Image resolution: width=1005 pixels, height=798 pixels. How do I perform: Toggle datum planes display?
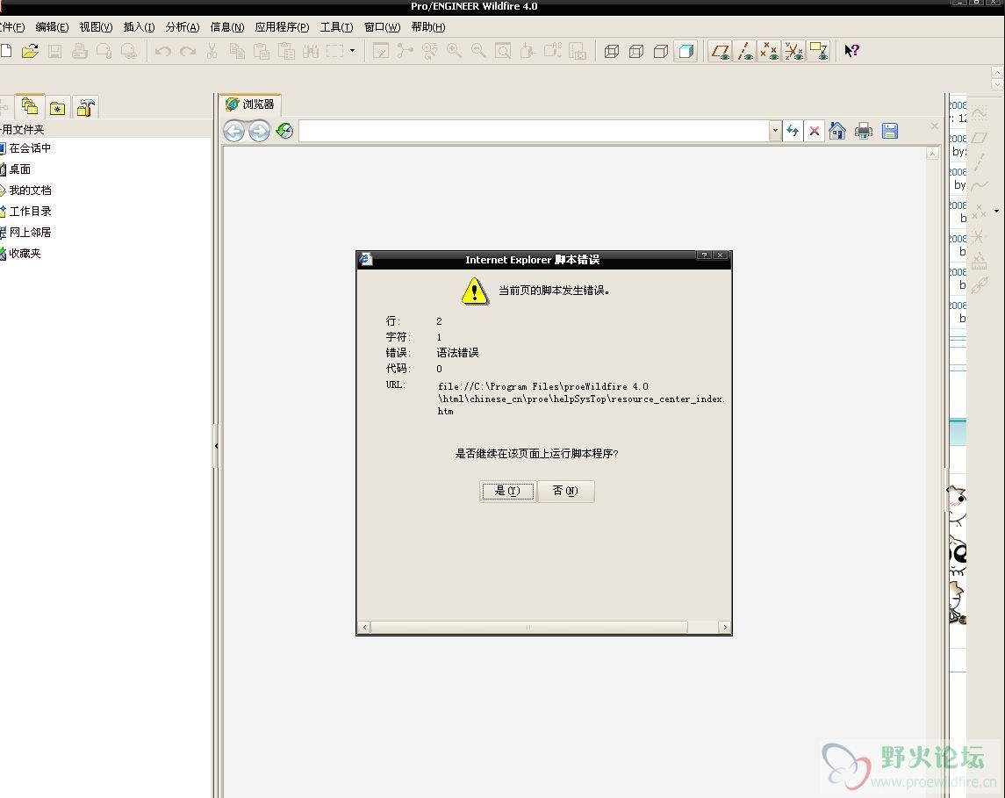coord(720,51)
